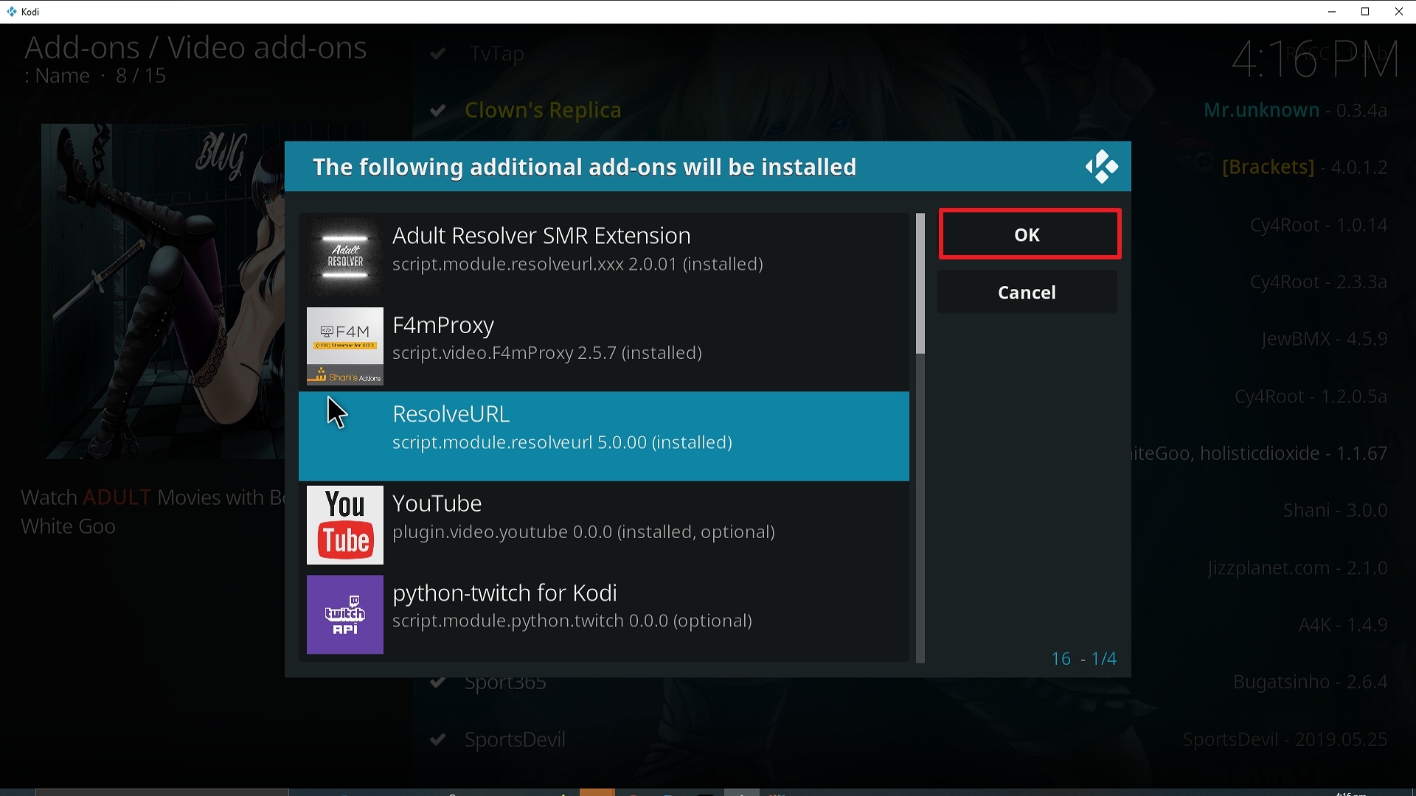
Task: Click 'Bugatsinho - 2.6.4' author text
Action: tap(1310, 682)
